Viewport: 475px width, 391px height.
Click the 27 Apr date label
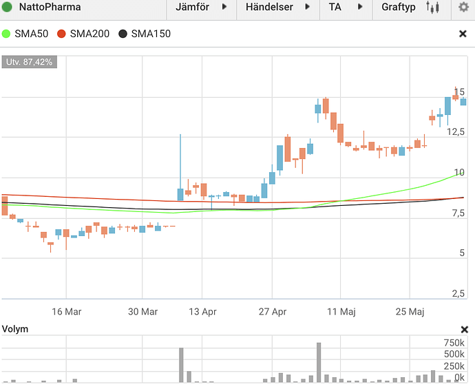pyautogui.click(x=273, y=312)
